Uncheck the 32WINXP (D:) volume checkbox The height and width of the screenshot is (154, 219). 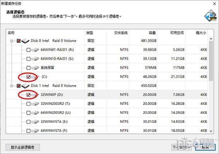pyautogui.click(x=28, y=95)
